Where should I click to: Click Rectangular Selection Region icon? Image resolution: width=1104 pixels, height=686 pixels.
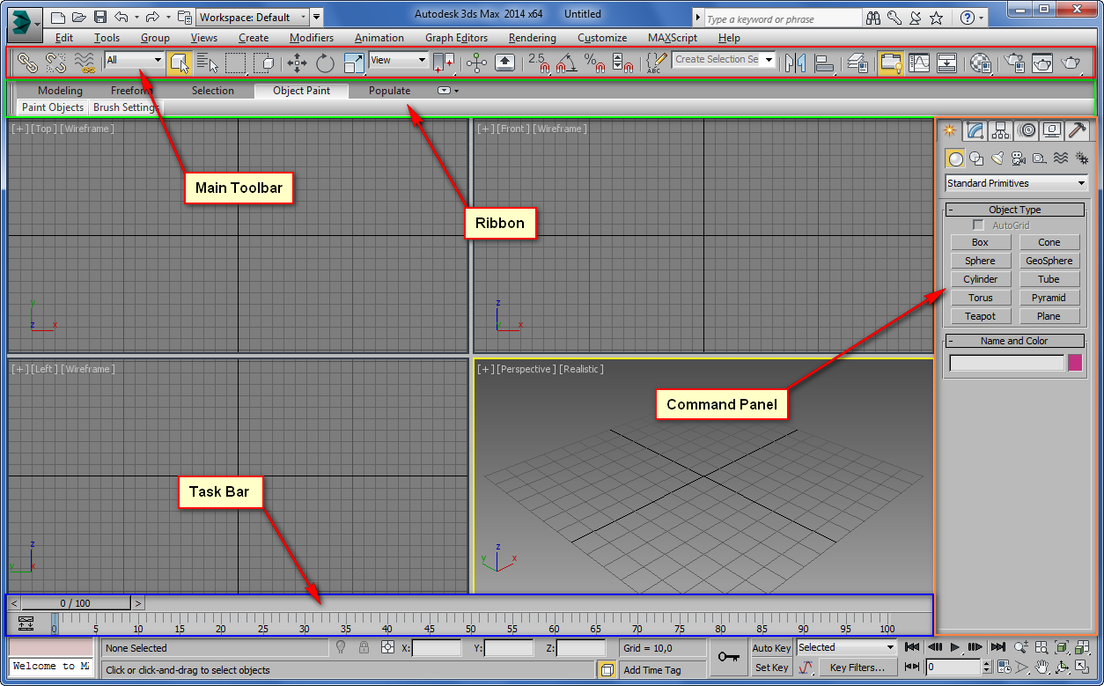coord(235,63)
